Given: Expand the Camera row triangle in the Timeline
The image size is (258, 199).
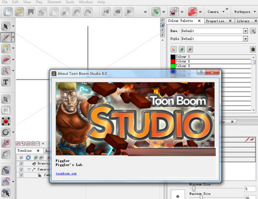Looking at the screenshot, I should click(29, 170).
